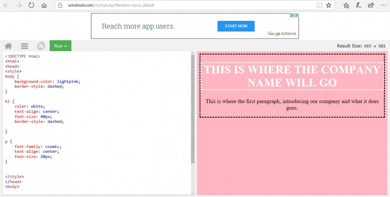This screenshot has height=197, width=390.
Task: Share this page
Action: pos(371,5)
